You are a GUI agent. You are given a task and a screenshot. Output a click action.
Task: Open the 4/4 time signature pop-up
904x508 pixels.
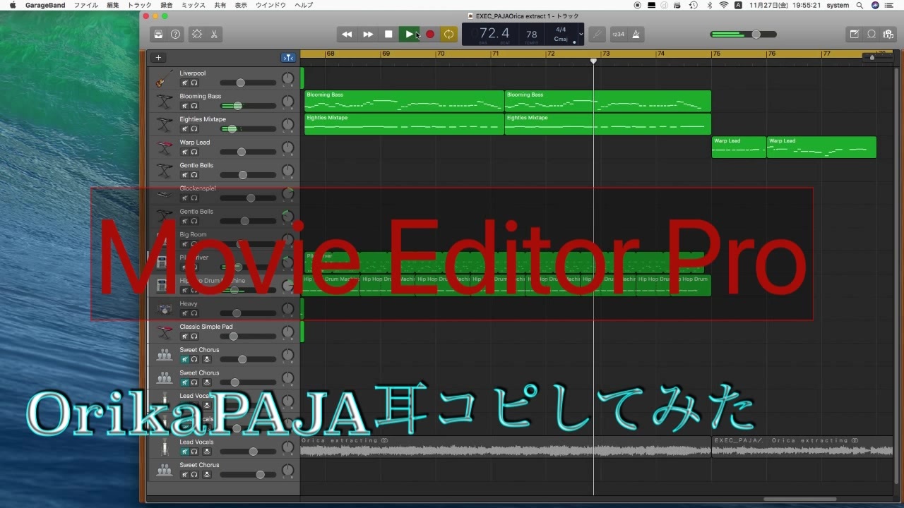coord(561,30)
